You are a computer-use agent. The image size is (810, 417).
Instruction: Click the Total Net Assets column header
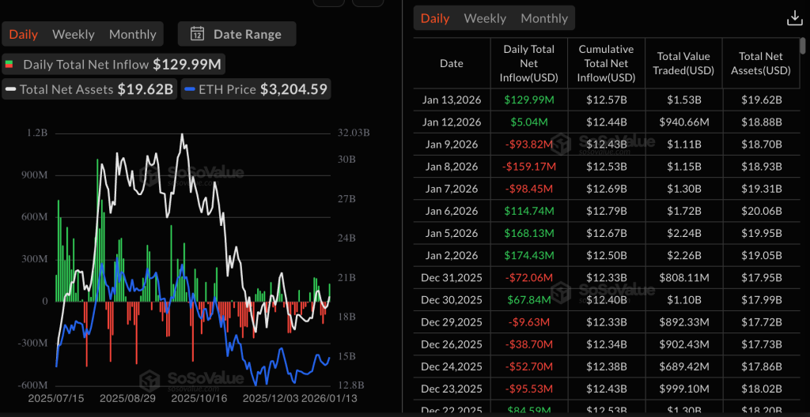(x=760, y=63)
